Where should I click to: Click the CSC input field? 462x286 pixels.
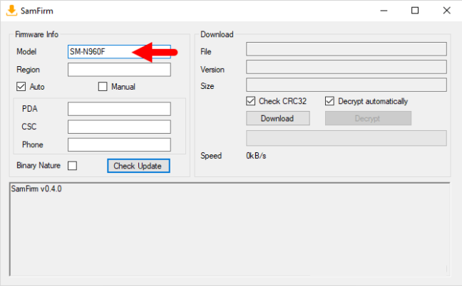tap(119, 127)
